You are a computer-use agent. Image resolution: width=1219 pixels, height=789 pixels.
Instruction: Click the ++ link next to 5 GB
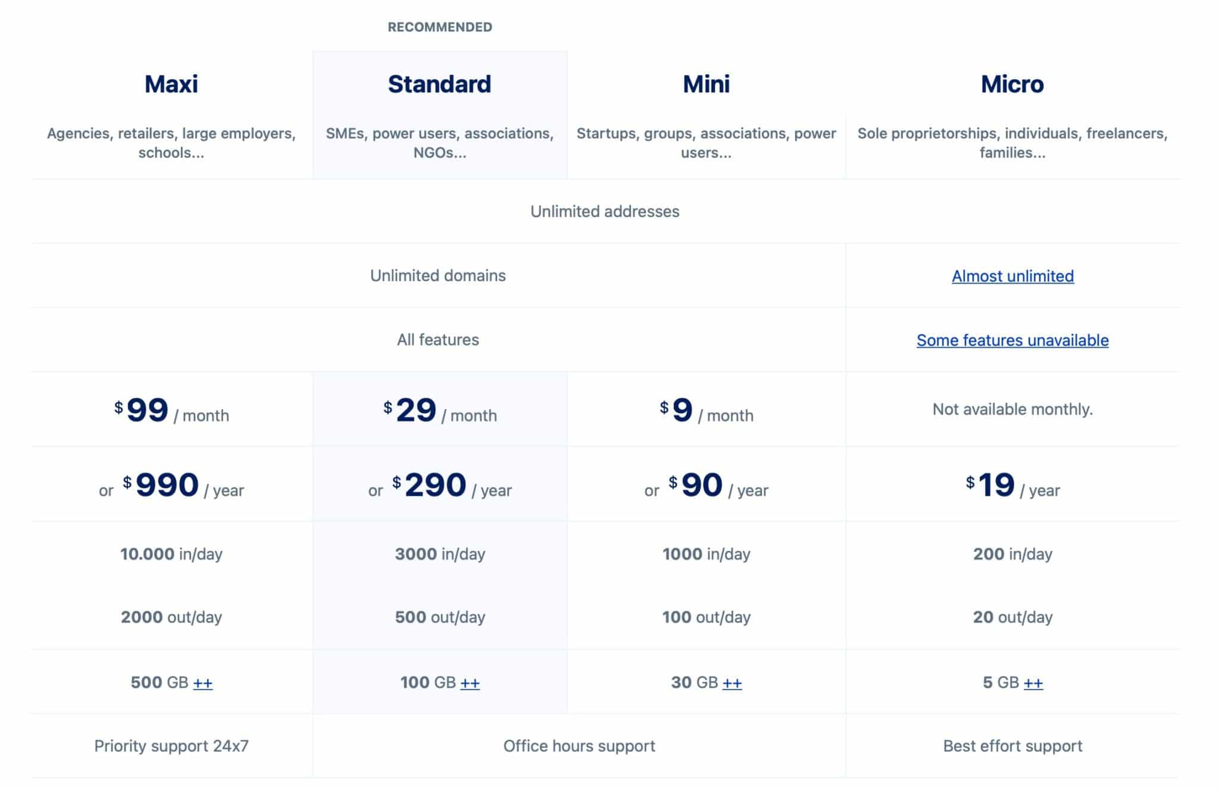pos(1033,683)
